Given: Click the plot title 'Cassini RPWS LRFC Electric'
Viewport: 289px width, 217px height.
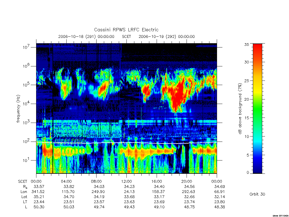Looking at the screenshot, I should click(x=126, y=30).
